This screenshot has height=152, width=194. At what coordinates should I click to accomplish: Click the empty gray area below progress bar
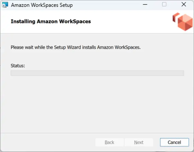coord(97,104)
